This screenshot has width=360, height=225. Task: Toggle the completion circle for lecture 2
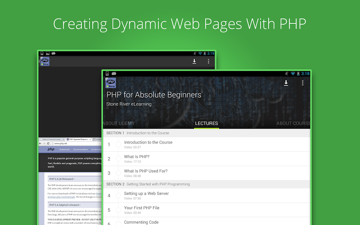(118, 159)
